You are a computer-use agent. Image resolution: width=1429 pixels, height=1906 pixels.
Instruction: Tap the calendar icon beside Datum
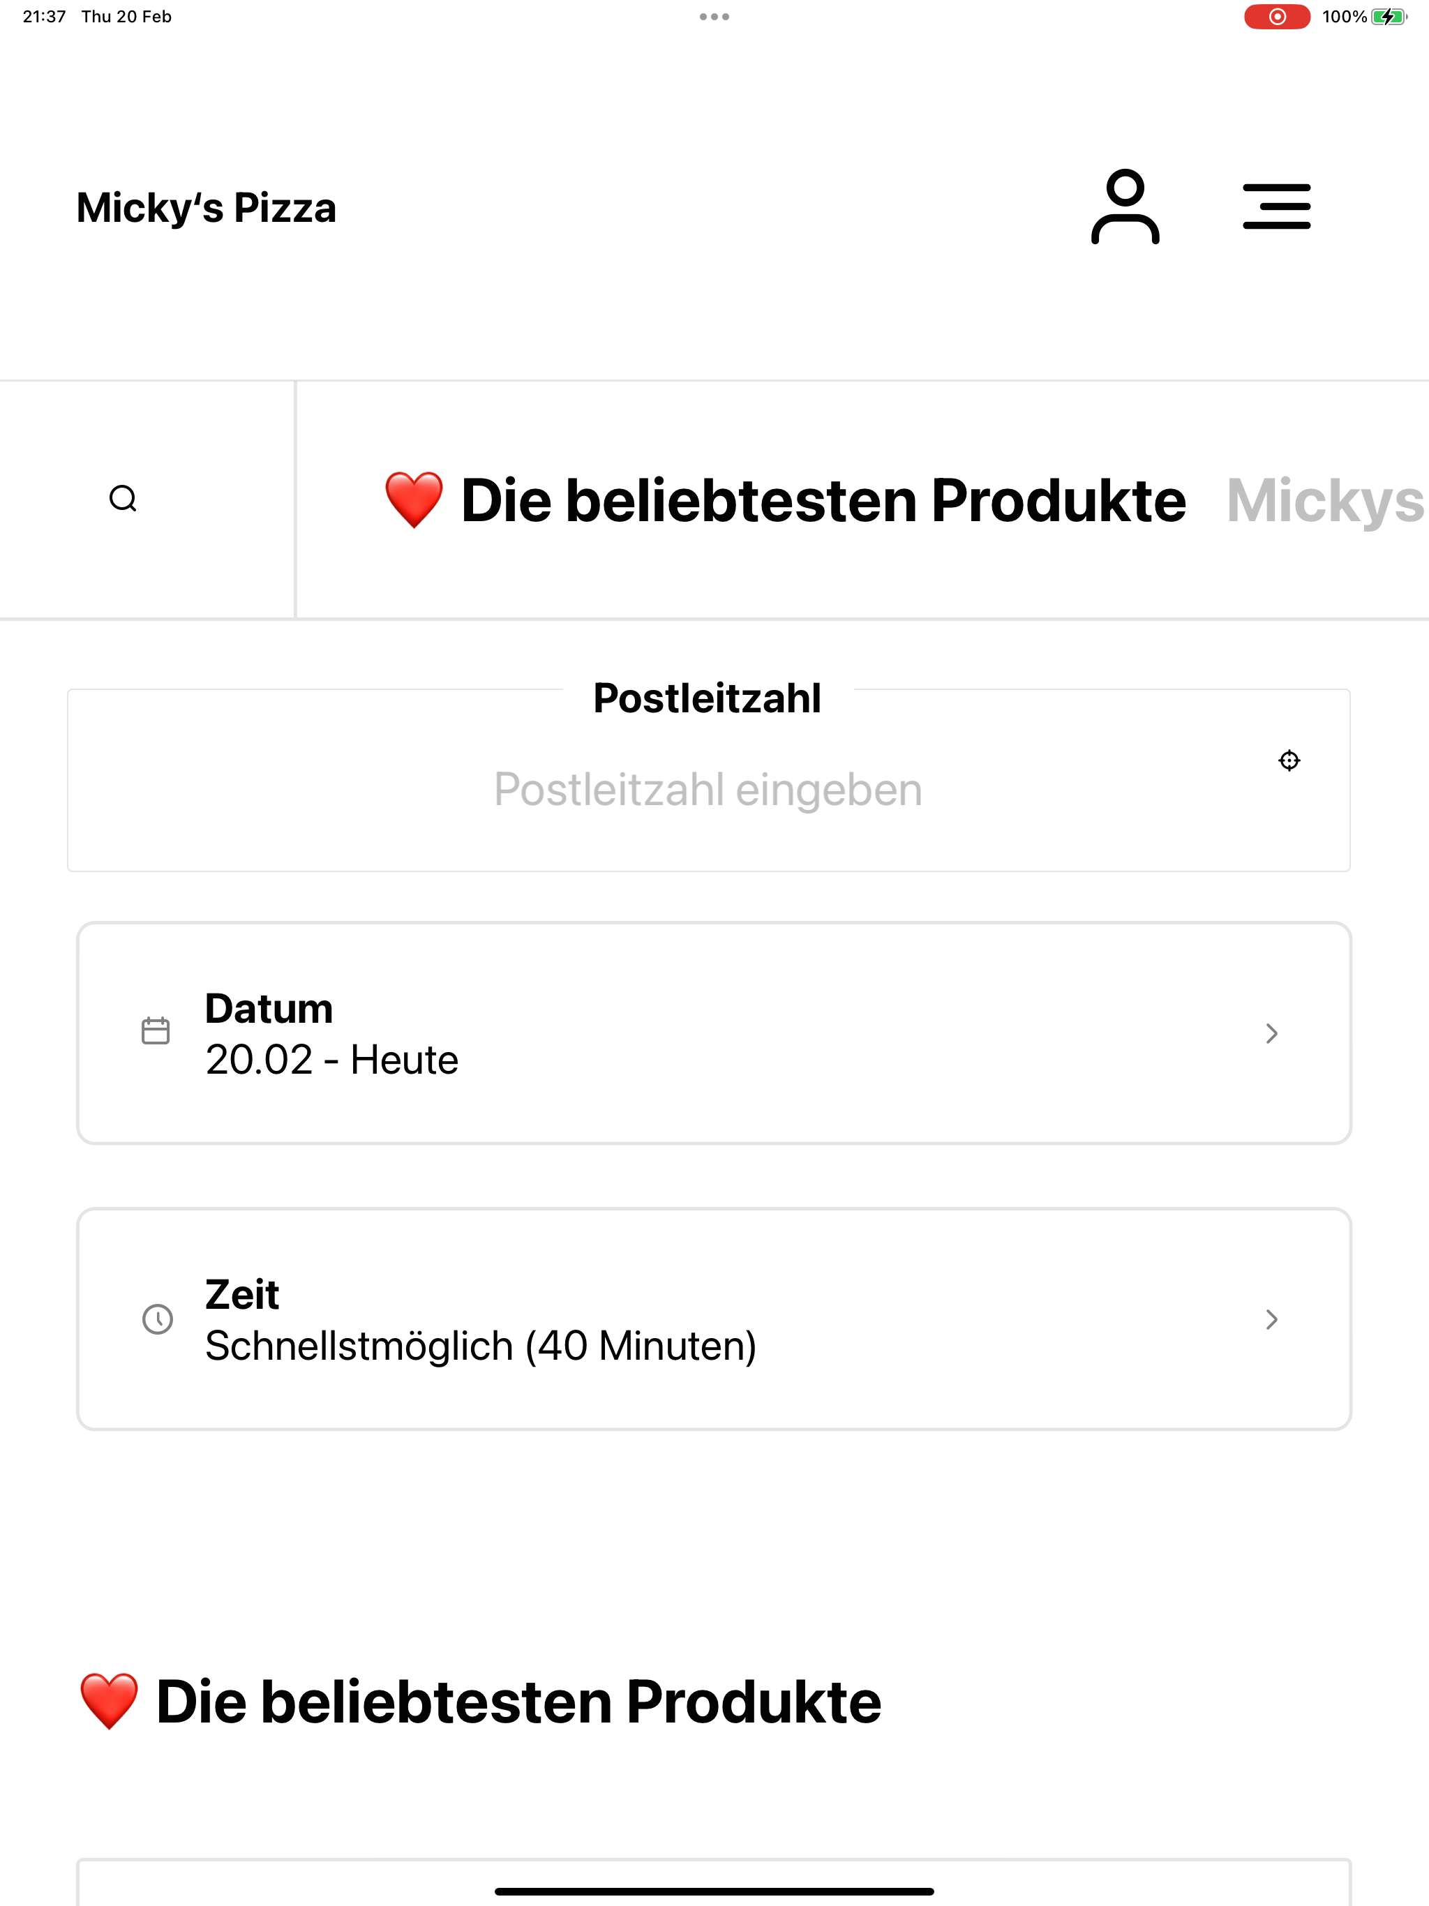[156, 1031]
